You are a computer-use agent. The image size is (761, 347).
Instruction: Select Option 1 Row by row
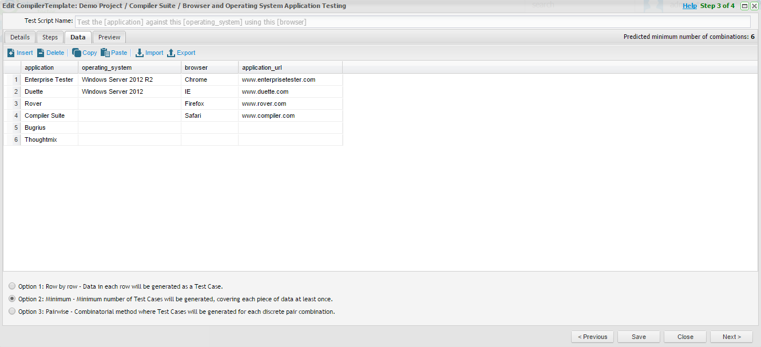click(13, 286)
